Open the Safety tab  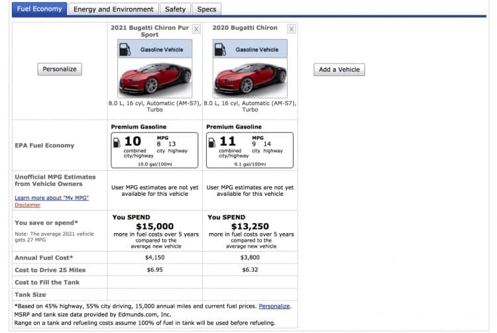coord(175,9)
